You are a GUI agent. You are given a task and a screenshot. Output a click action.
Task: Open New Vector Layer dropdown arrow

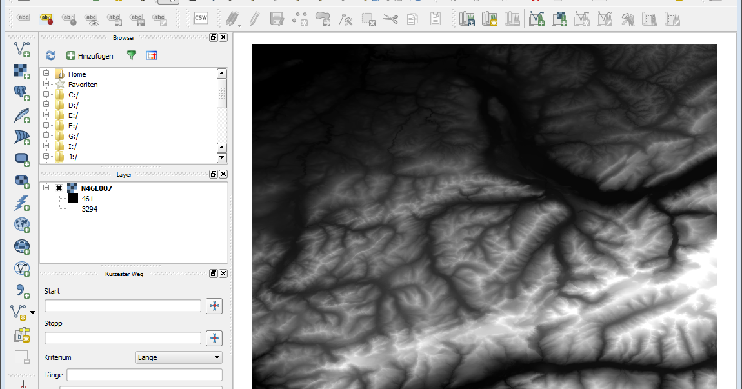pos(32,312)
